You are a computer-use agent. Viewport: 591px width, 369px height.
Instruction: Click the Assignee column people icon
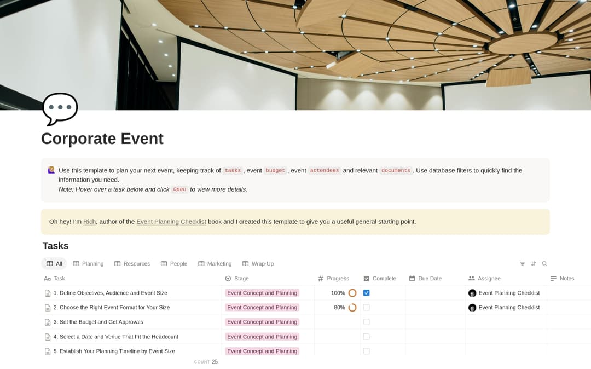tap(472, 279)
